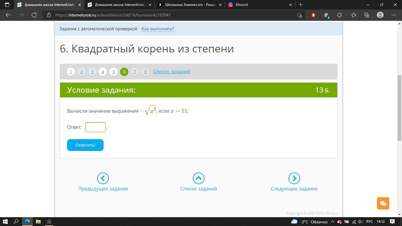Switch РУС keyboard language
The image size is (402, 226).
tap(370, 222)
